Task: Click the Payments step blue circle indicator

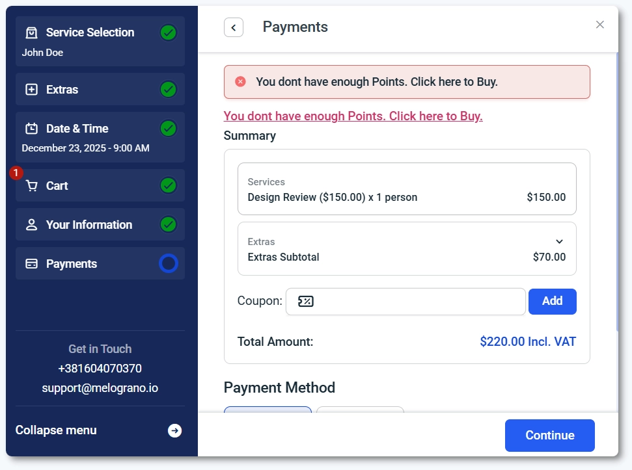Action: click(169, 263)
